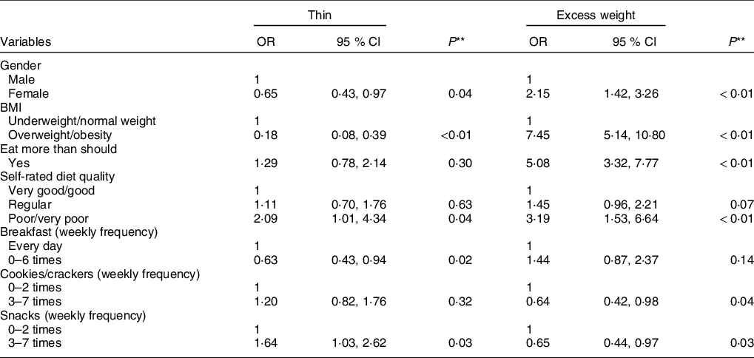Click the 'BMI' row heading

[x=11, y=106]
